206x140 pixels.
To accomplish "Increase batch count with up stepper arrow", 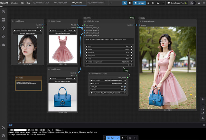I will pyautogui.click(x=126, y=137).
